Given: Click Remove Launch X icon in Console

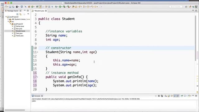Looking at the screenshot, I should pos(159,96).
